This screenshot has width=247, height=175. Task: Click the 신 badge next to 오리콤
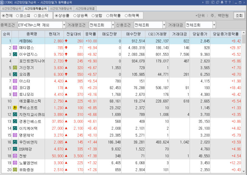pyautogui.click(x=15, y=74)
